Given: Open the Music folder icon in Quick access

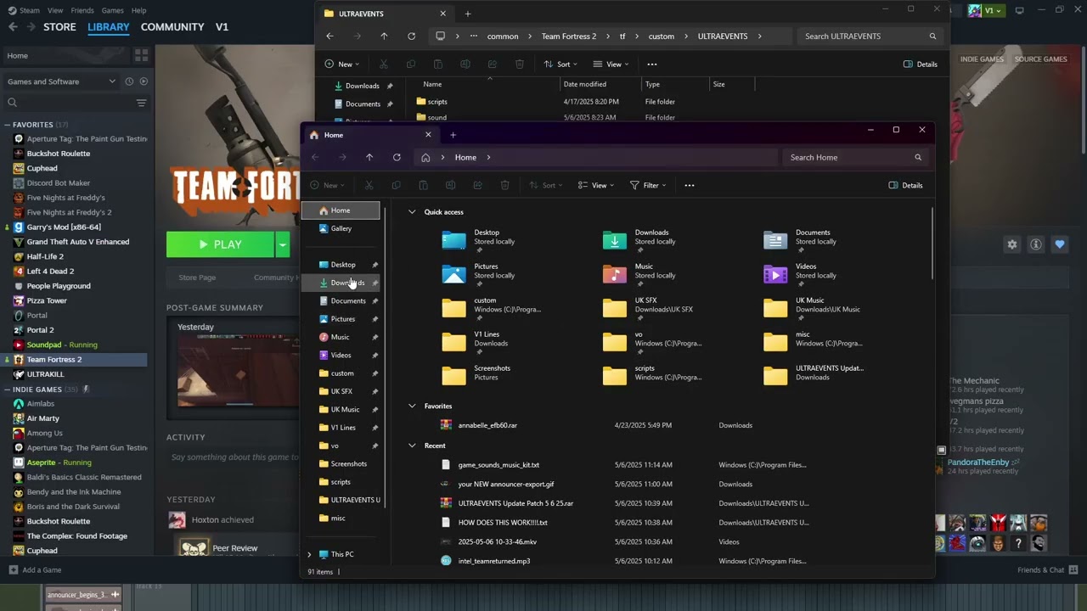Looking at the screenshot, I should coord(615,274).
